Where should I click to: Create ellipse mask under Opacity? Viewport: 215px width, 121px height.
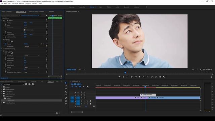click(x=6, y=41)
